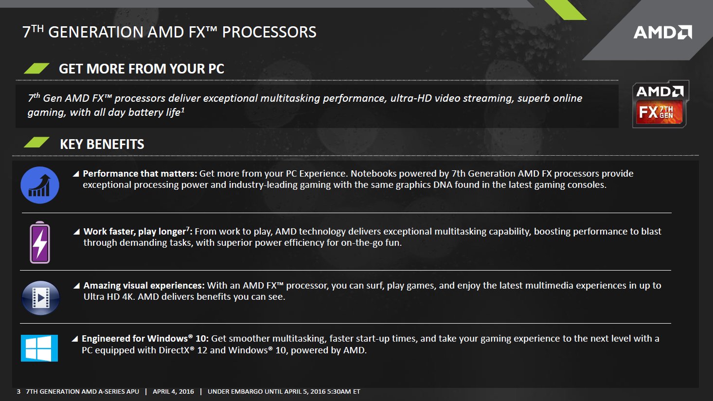The image size is (713, 401).
Task: Click the white AMD logo at top right
Action: 663,33
